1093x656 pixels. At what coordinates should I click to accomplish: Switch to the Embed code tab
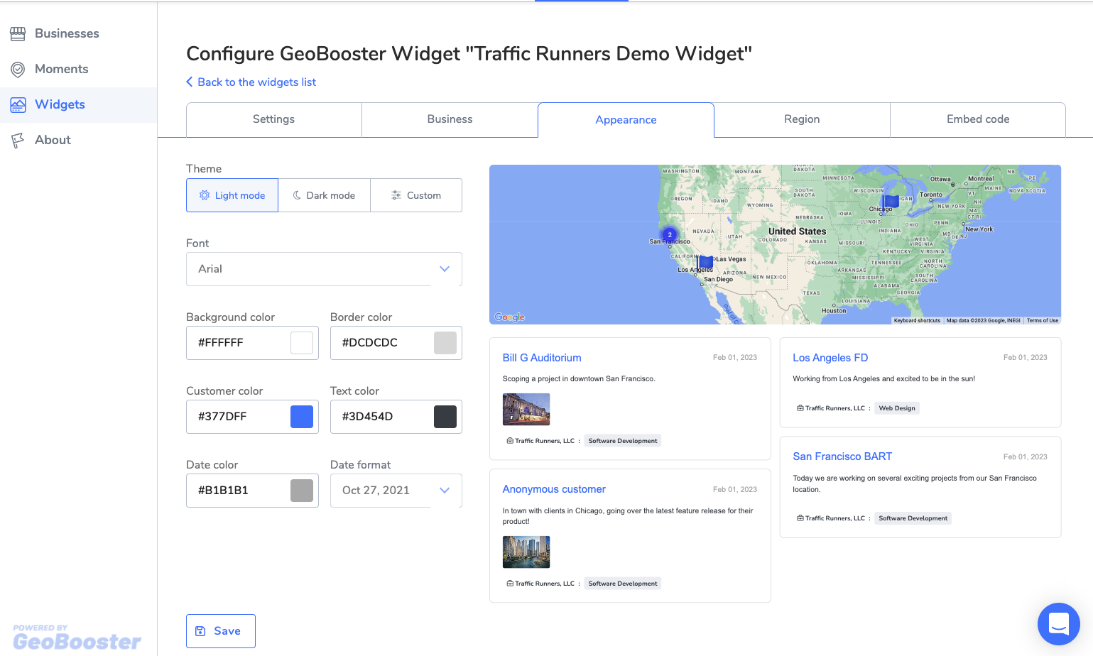coord(977,119)
